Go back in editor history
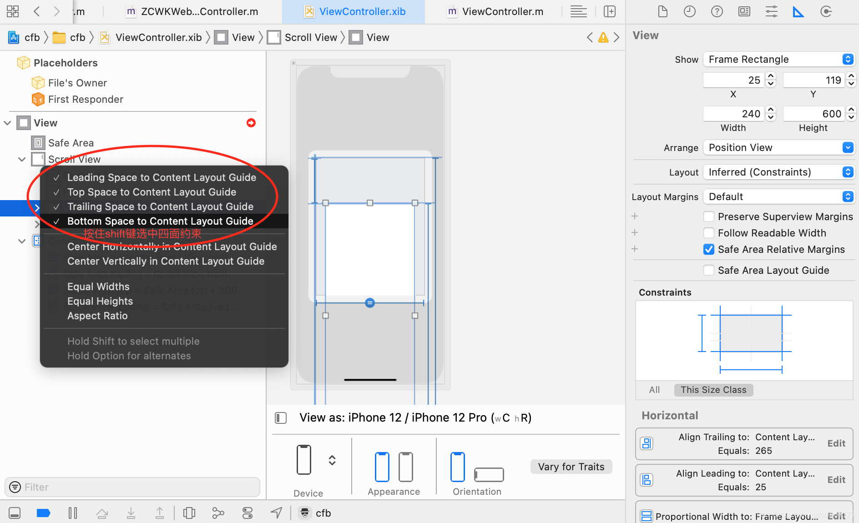859x523 pixels. tap(37, 11)
